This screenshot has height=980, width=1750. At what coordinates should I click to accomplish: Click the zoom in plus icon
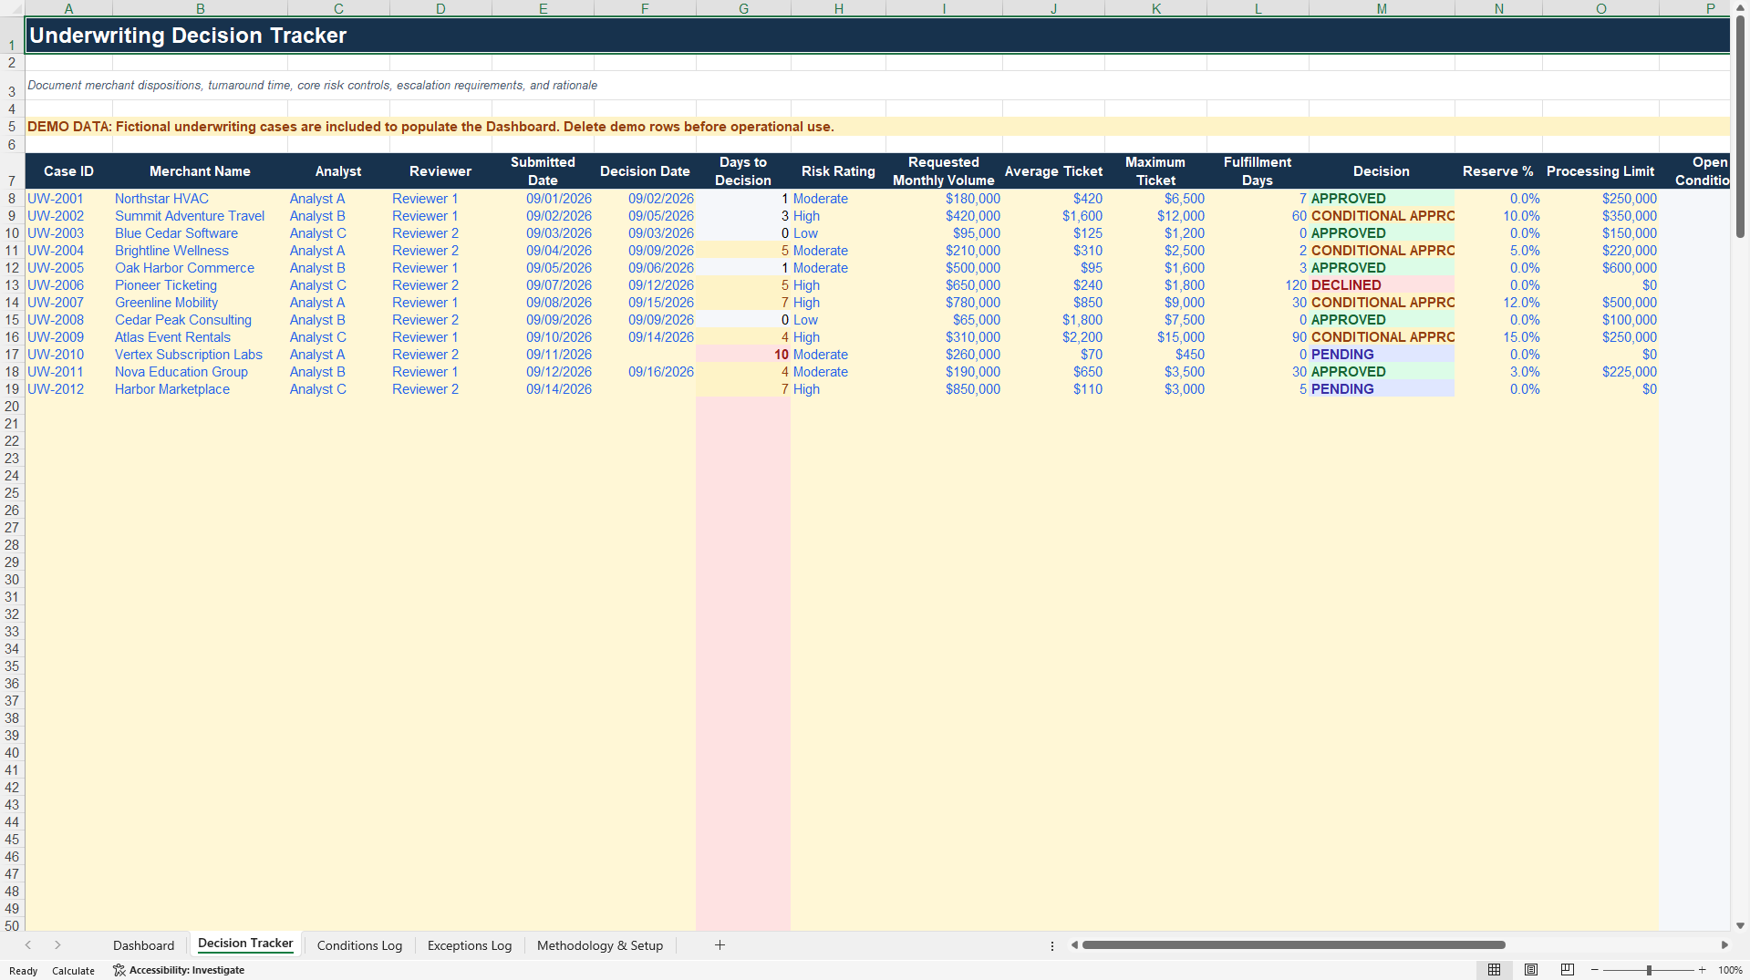1702,970
